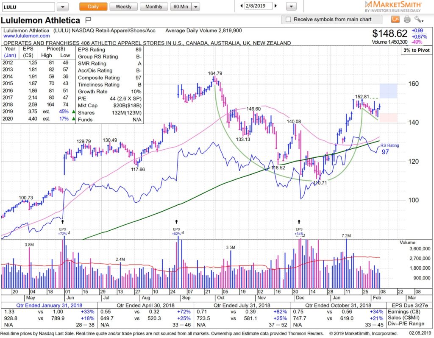Click the Average Daily Volume 2,819,900 text

coord(203,31)
